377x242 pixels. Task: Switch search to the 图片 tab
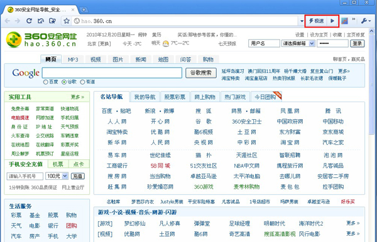pyautogui.click(x=118, y=59)
